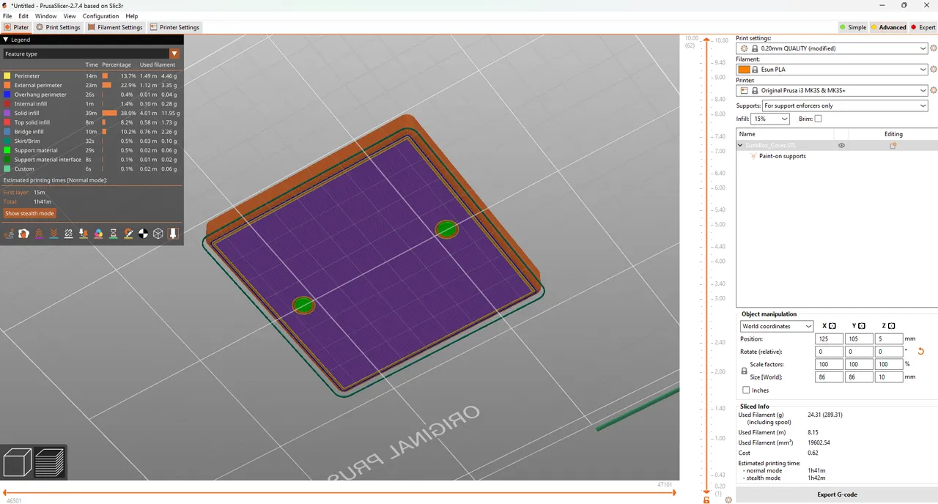Screen dimensions: 938x504
Task: Toggle color changes with the color wheel icon
Action: coord(99,233)
